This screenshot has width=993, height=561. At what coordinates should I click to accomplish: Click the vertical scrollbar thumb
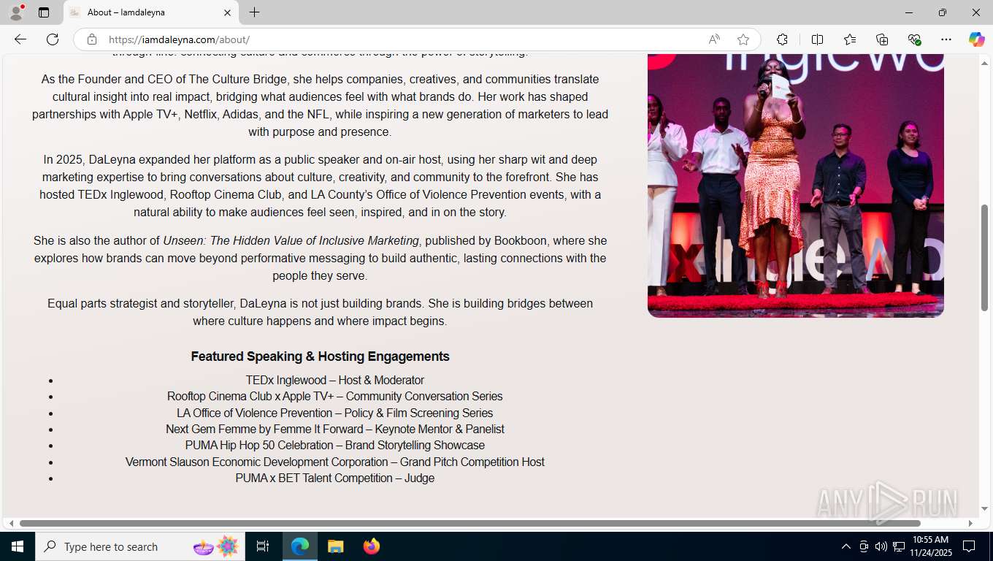pos(984,258)
